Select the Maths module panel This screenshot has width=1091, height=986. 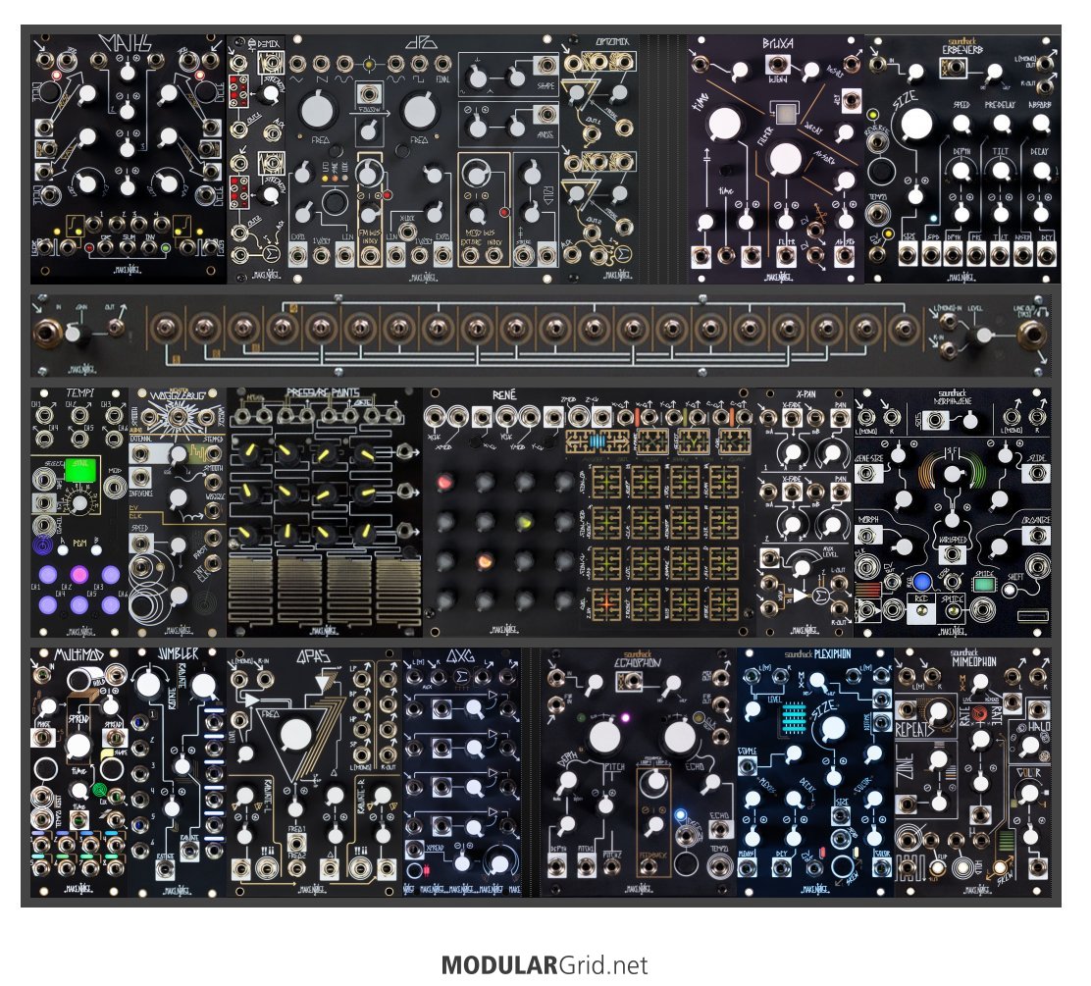129,159
